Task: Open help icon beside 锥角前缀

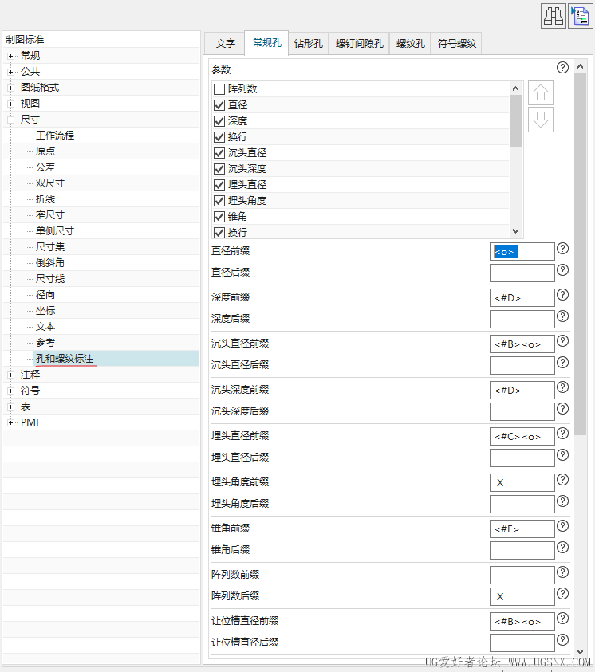Action: tap(562, 526)
